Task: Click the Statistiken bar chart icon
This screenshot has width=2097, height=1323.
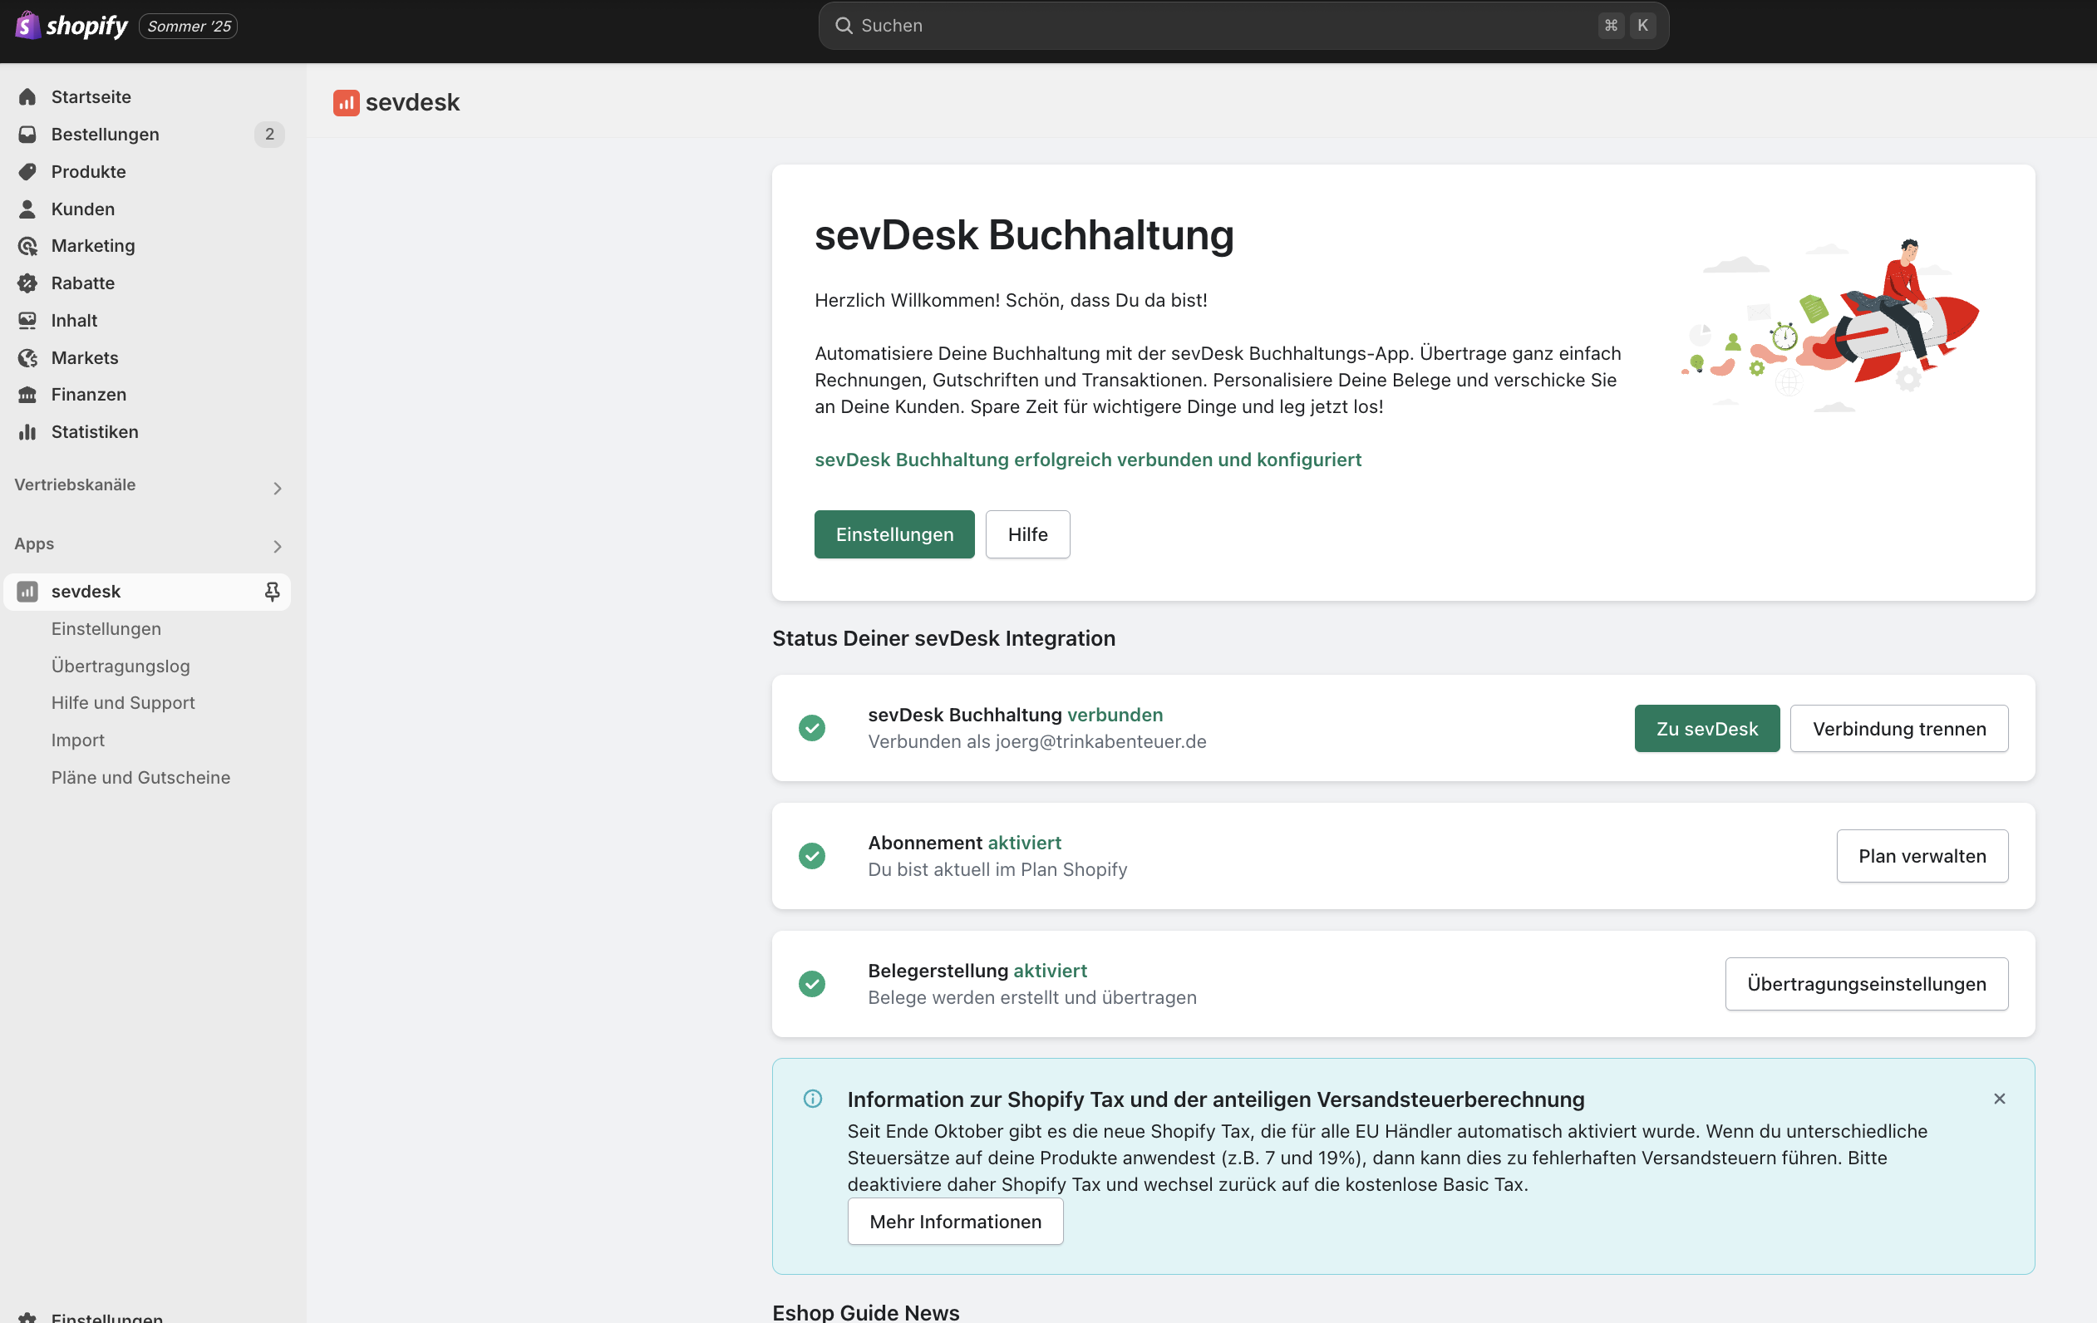Action: [27, 432]
